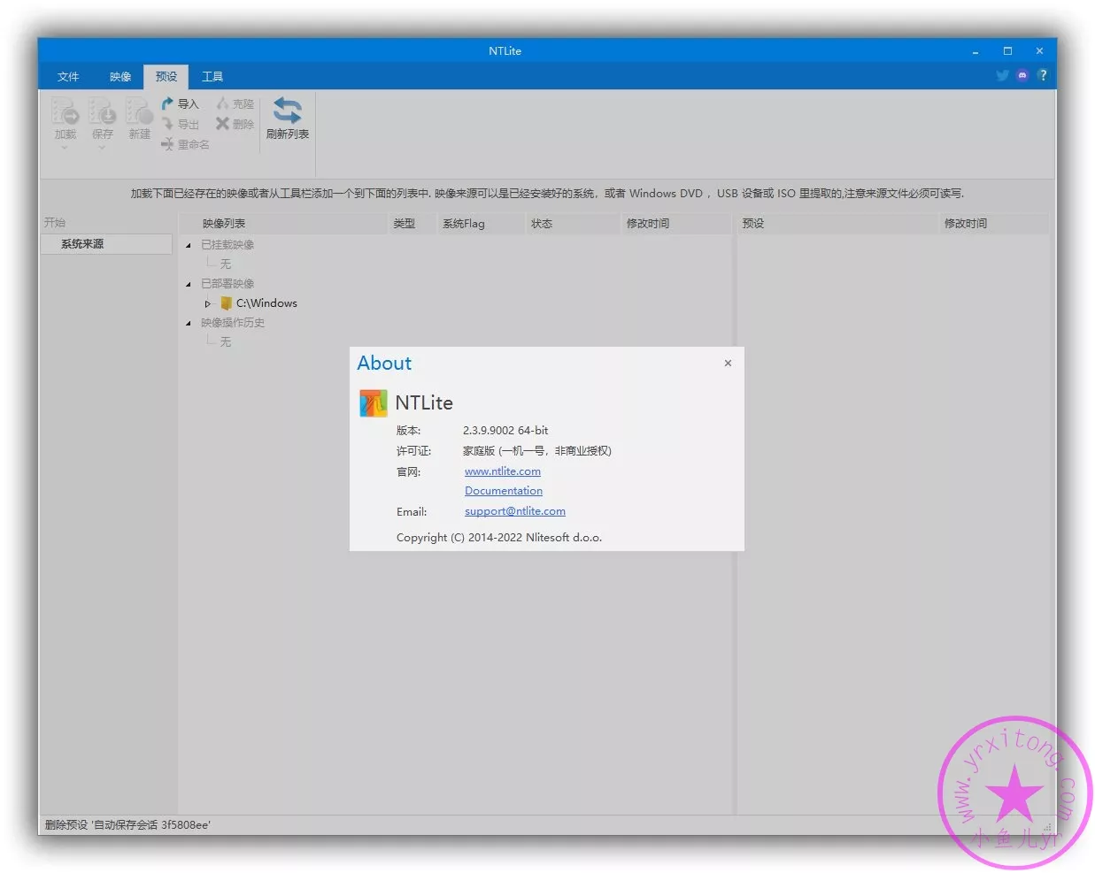Click the 已挂载映像 group label
Viewport: 1095px width, 873px height.
[x=227, y=245]
